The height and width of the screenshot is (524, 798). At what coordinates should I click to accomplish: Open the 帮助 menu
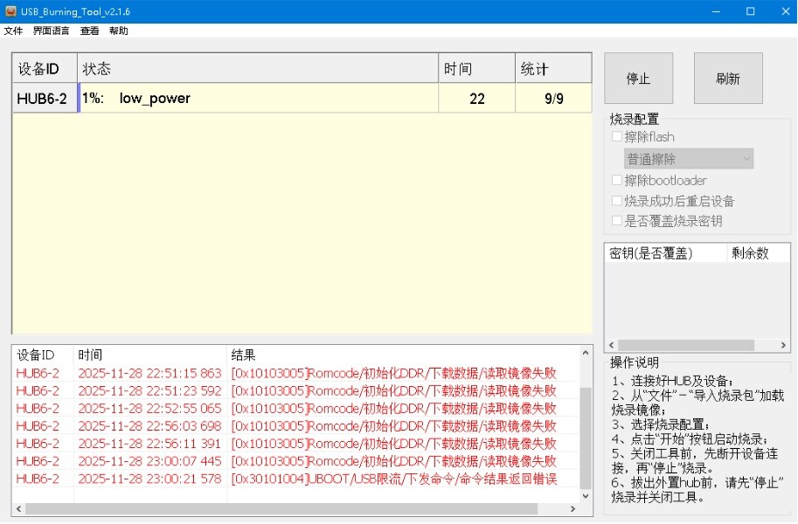coord(119,31)
